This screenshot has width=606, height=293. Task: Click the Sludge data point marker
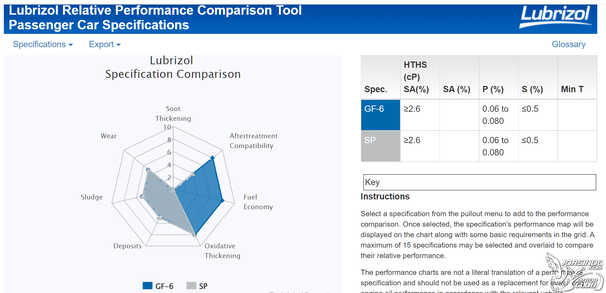[142, 197]
